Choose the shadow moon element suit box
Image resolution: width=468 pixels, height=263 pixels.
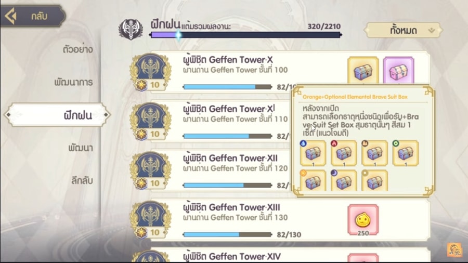click(344, 180)
